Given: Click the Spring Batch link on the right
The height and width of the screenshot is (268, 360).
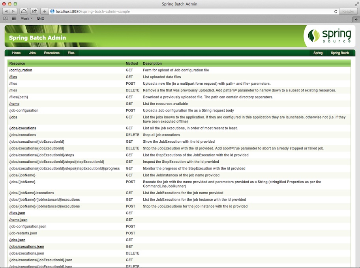Looking at the screenshot, I should [339, 52].
